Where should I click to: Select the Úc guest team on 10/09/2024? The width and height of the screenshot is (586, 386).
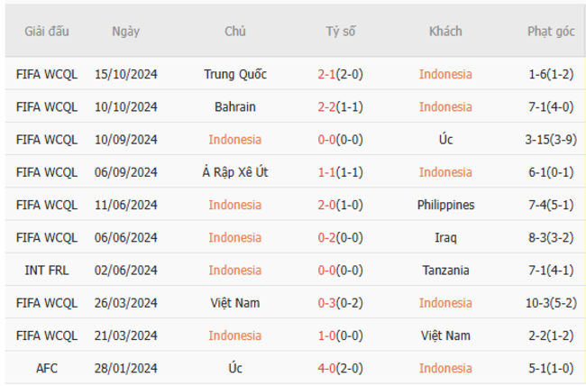coord(445,140)
